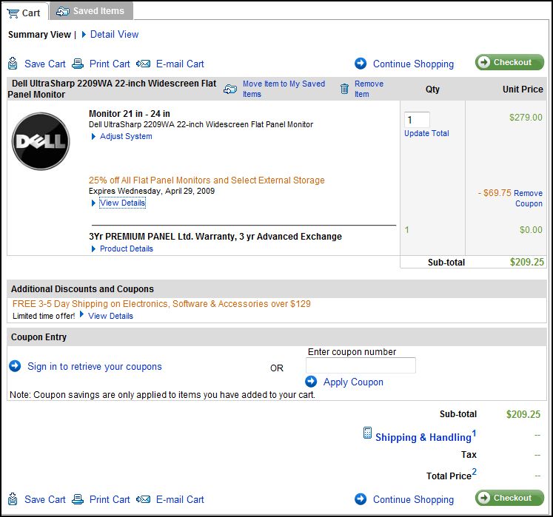Click Sign in to retrieve your coupons
Screen dimensions: 553x517
pyautogui.click(x=95, y=367)
